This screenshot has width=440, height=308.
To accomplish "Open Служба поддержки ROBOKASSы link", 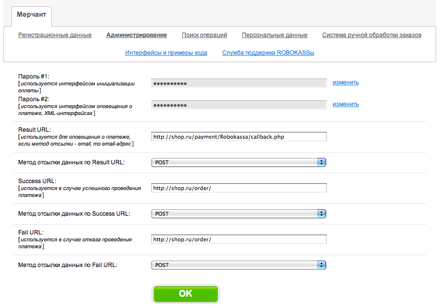I will click(268, 52).
